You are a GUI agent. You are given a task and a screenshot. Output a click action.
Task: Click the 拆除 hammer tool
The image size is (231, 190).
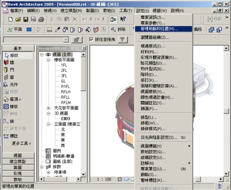pos(118,30)
